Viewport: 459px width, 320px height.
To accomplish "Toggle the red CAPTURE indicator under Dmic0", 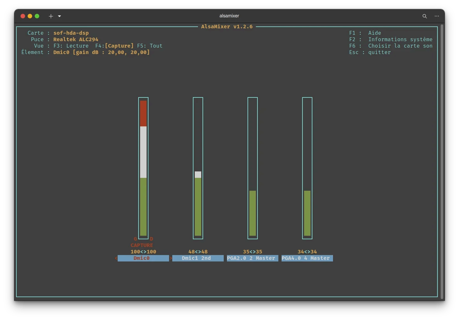I will click(142, 245).
